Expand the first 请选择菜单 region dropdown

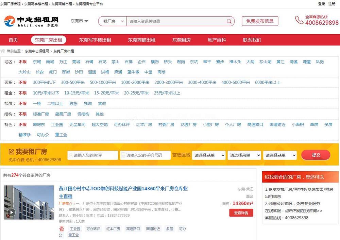coord(208,155)
